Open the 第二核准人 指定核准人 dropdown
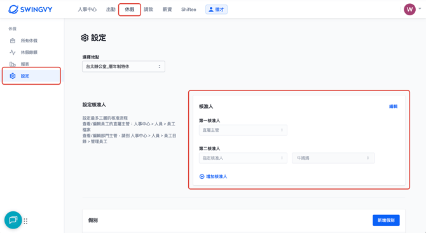Viewport: 426px width, 233px height. [243, 158]
